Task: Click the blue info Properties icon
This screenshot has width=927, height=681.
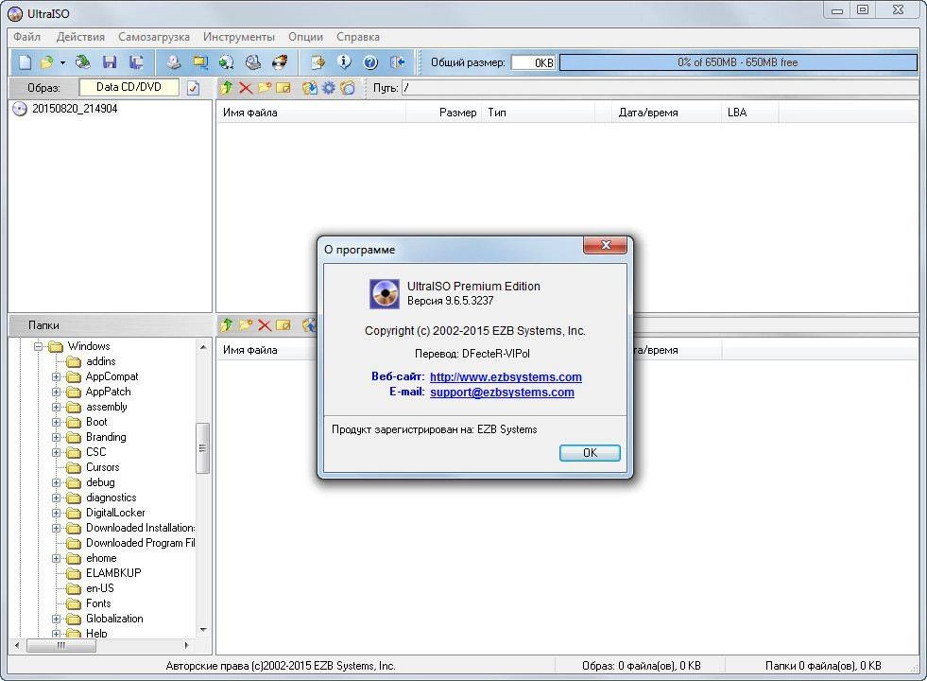Action: pyautogui.click(x=344, y=62)
